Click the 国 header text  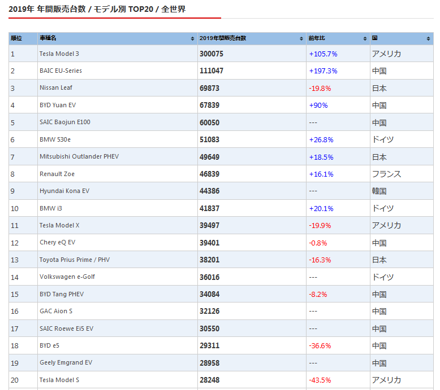tap(374, 38)
